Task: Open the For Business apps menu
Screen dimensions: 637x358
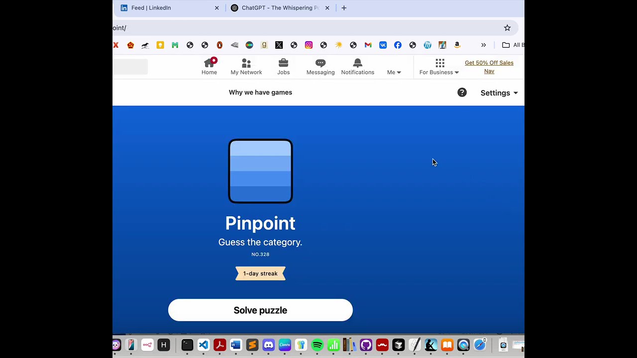Action: (439, 67)
